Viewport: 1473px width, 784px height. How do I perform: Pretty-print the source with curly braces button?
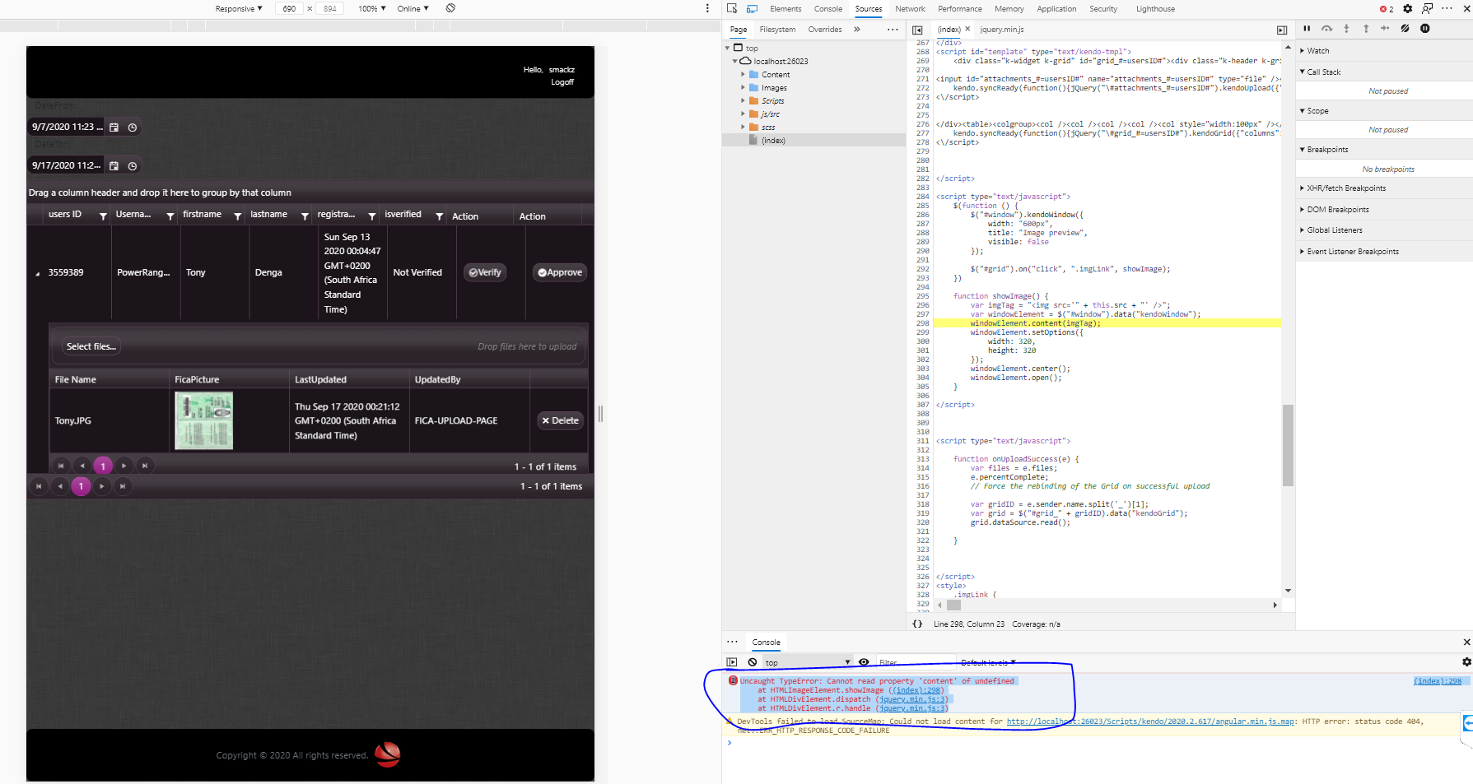(x=917, y=624)
